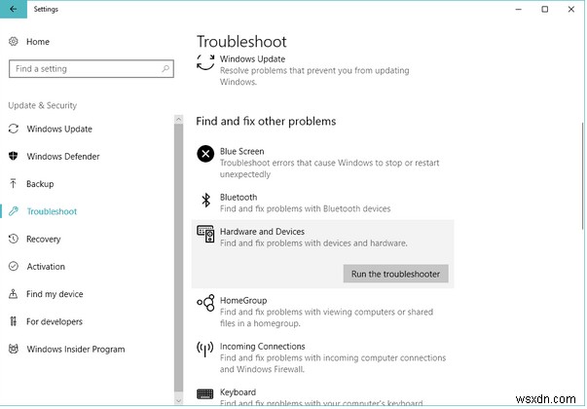
Task: Click the Backup upload arrow icon
Action: coord(14,183)
